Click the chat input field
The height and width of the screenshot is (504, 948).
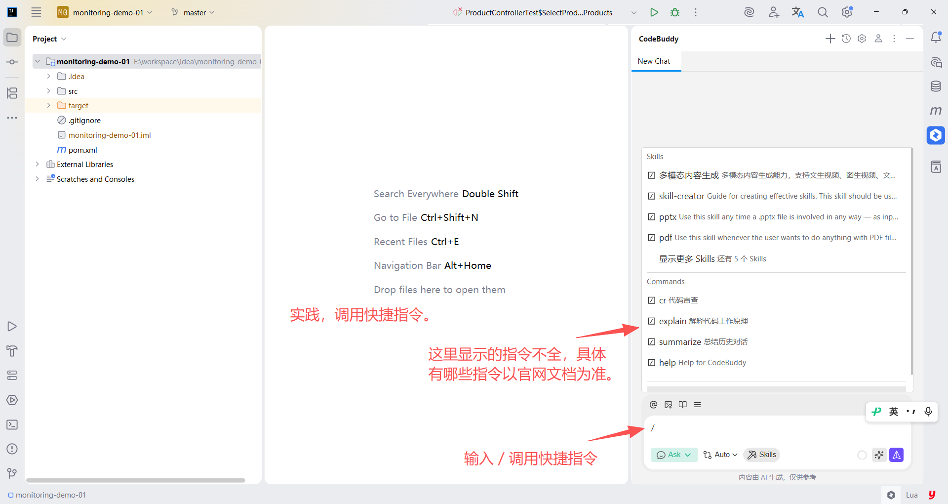tap(776, 428)
